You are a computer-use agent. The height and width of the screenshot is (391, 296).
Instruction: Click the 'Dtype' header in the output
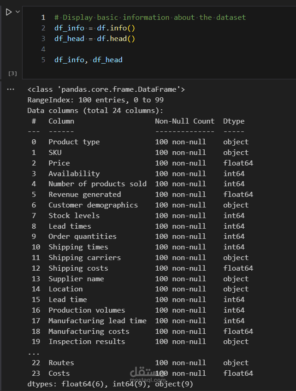[x=234, y=121]
